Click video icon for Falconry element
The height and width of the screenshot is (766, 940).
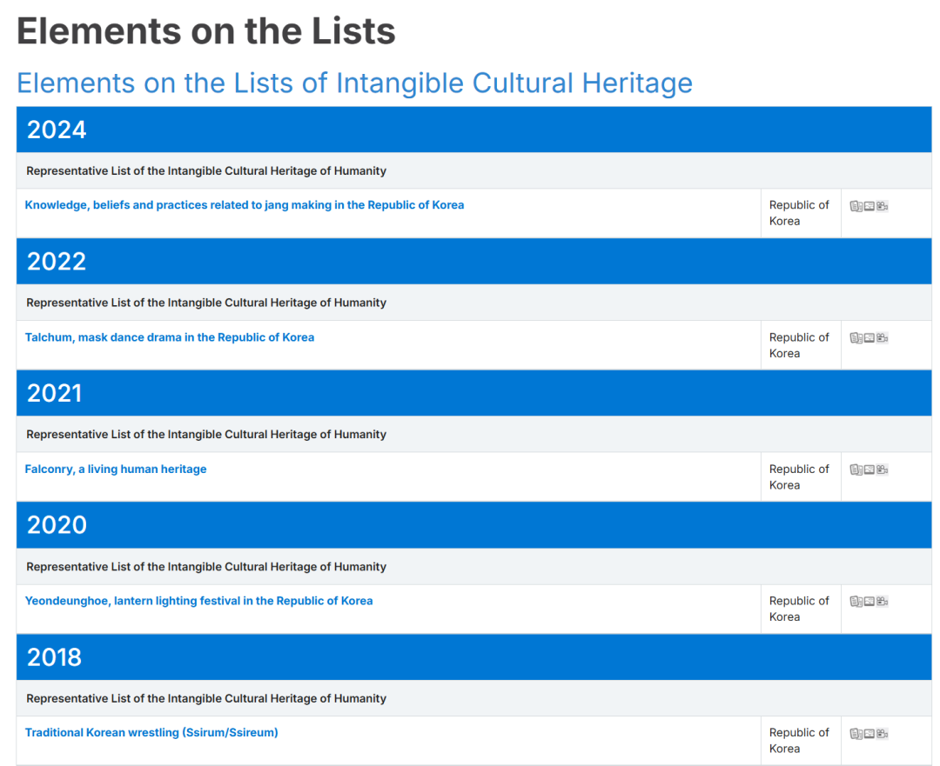pyautogui.click(x=882, y=470)
